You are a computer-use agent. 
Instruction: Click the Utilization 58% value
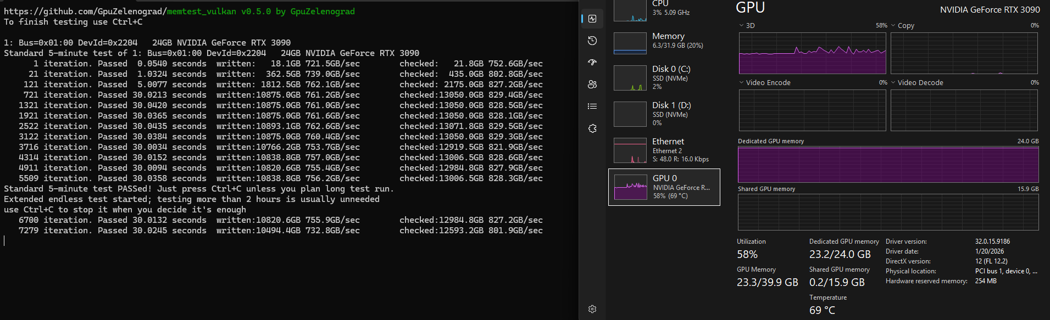(747, 254)
